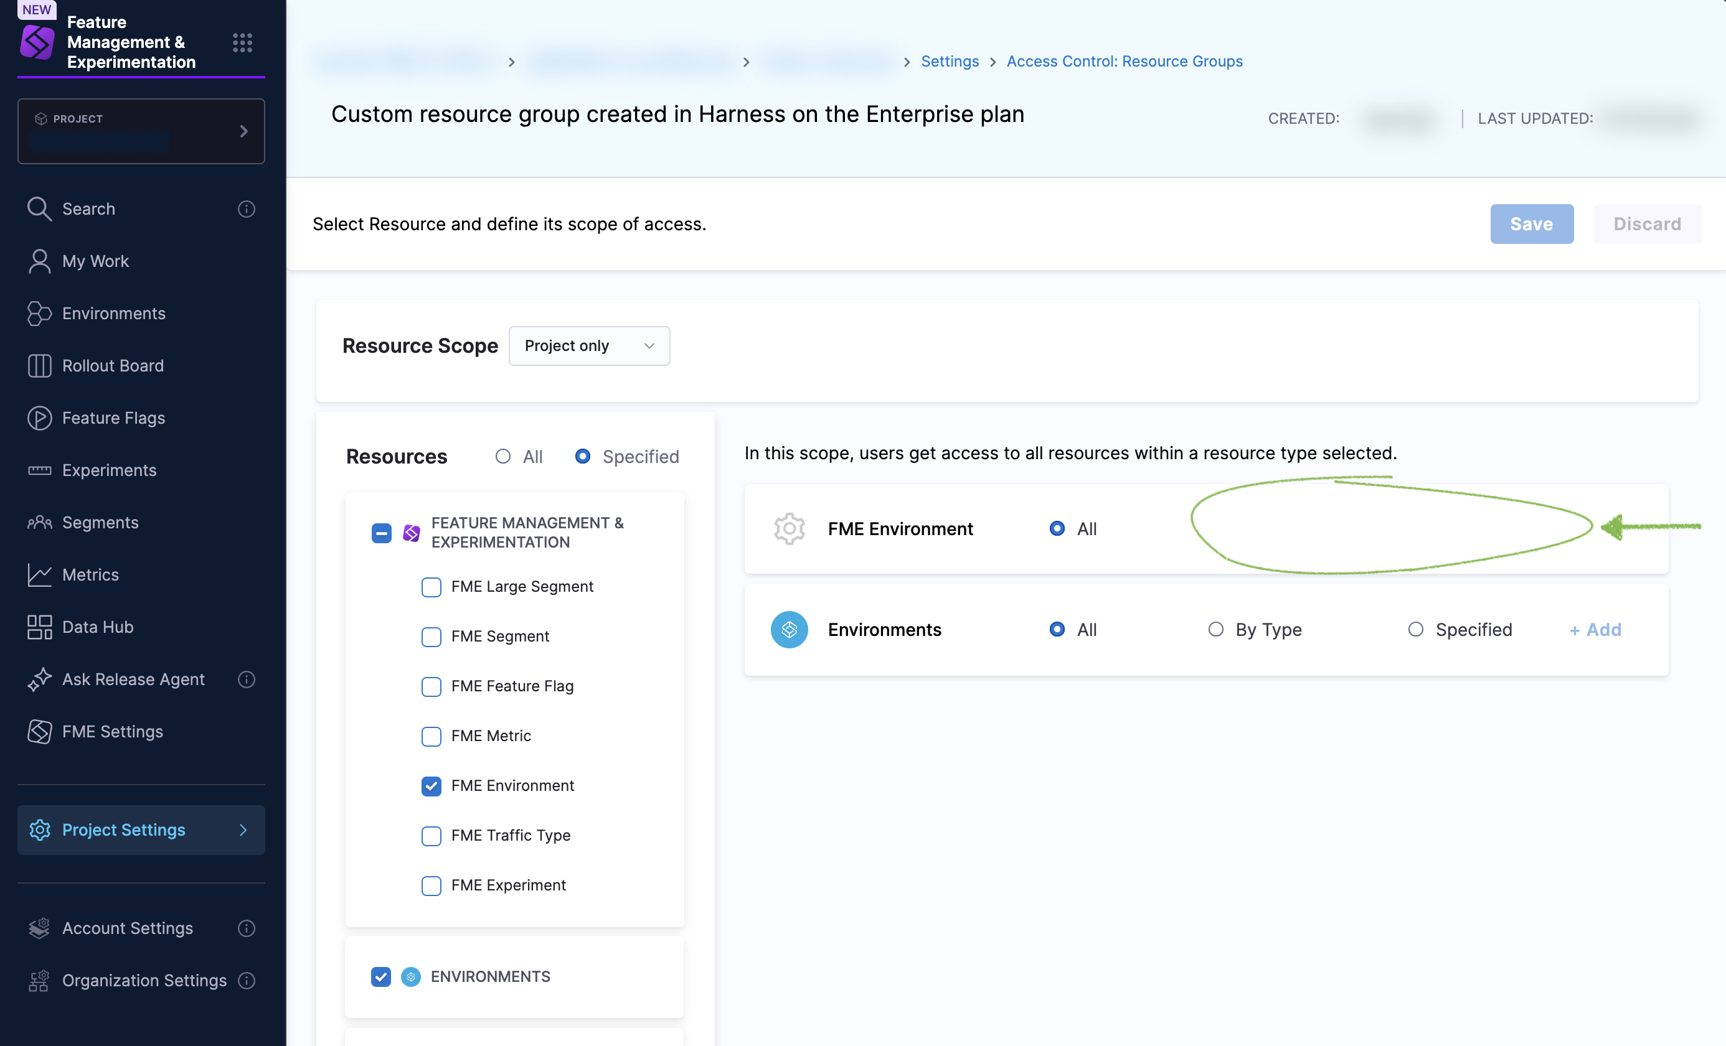The height and width of the screenshot is (1046, 1726).
Task: Click the + Add link for Environments
Action: pos(1595,630)
